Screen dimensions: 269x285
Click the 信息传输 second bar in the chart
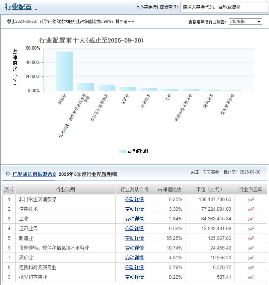point(86,87)
